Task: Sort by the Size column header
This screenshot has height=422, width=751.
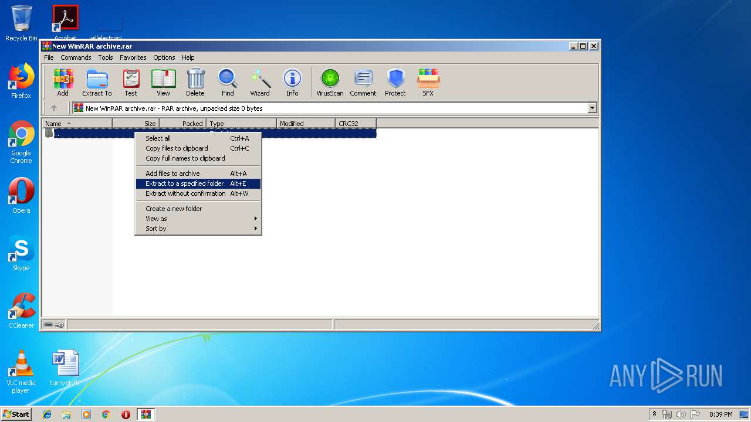Action: click(x=136, y=123)
